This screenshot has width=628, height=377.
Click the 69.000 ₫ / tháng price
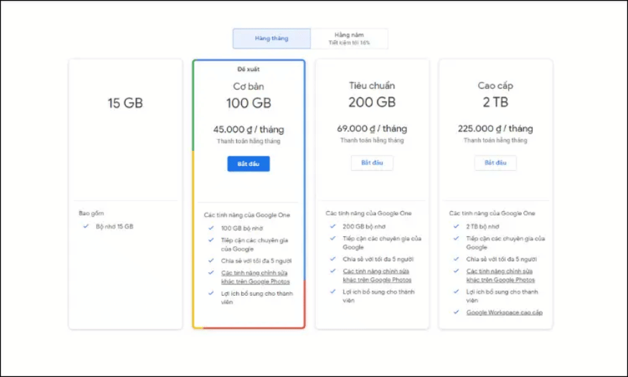[x=372, y=129]
